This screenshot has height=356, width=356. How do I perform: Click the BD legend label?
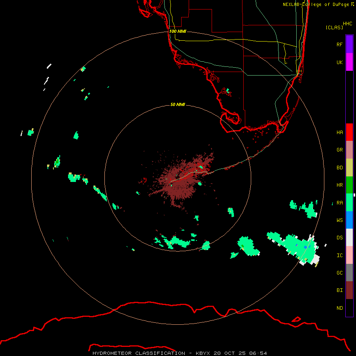click(339, 168)
